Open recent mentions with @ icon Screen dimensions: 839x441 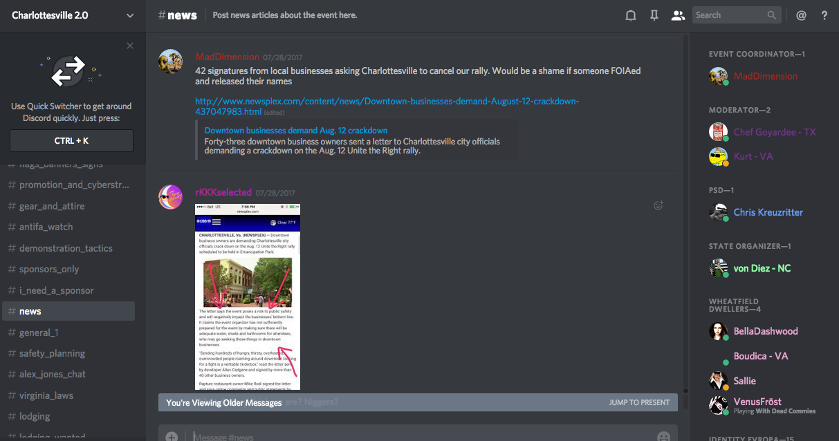[801, 15]
